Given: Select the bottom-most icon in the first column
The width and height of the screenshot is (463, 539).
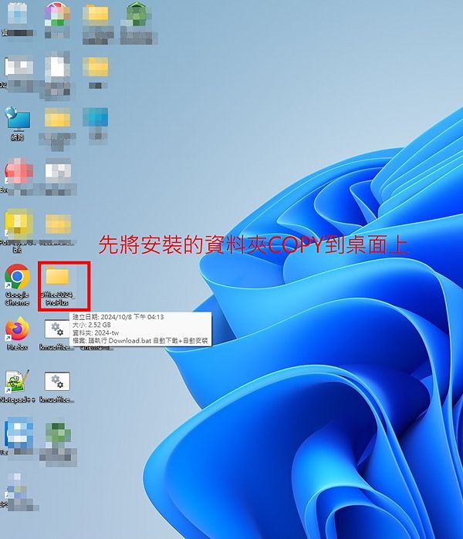Looking at the screenshot, I should click(x=15, y=486).
